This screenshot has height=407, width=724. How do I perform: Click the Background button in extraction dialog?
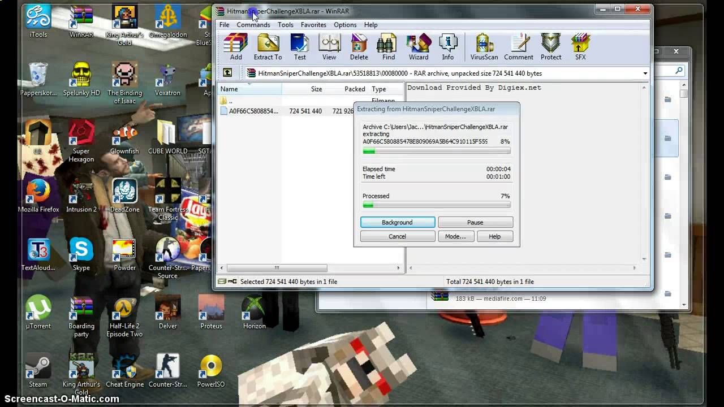pos(398,222)
